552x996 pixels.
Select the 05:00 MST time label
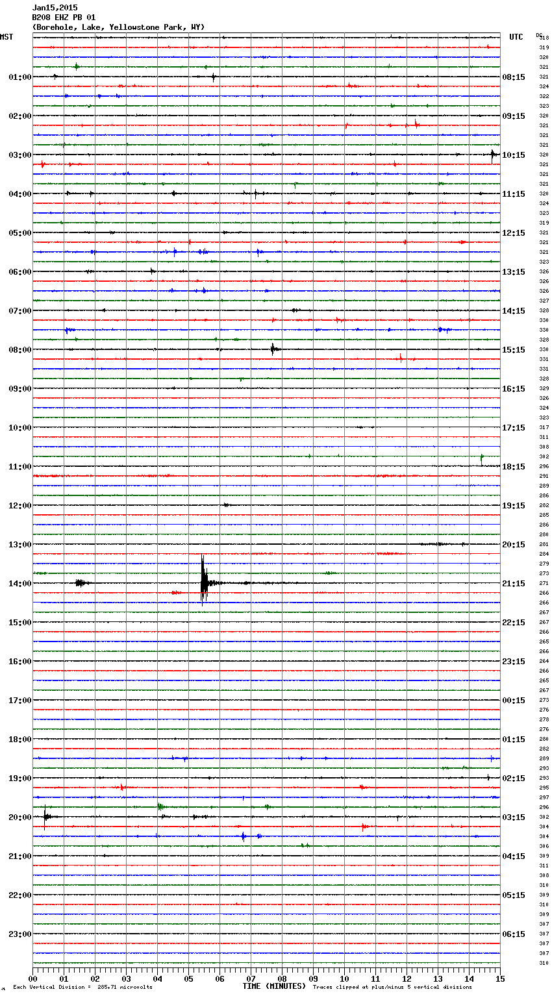[x=20, y=233]
